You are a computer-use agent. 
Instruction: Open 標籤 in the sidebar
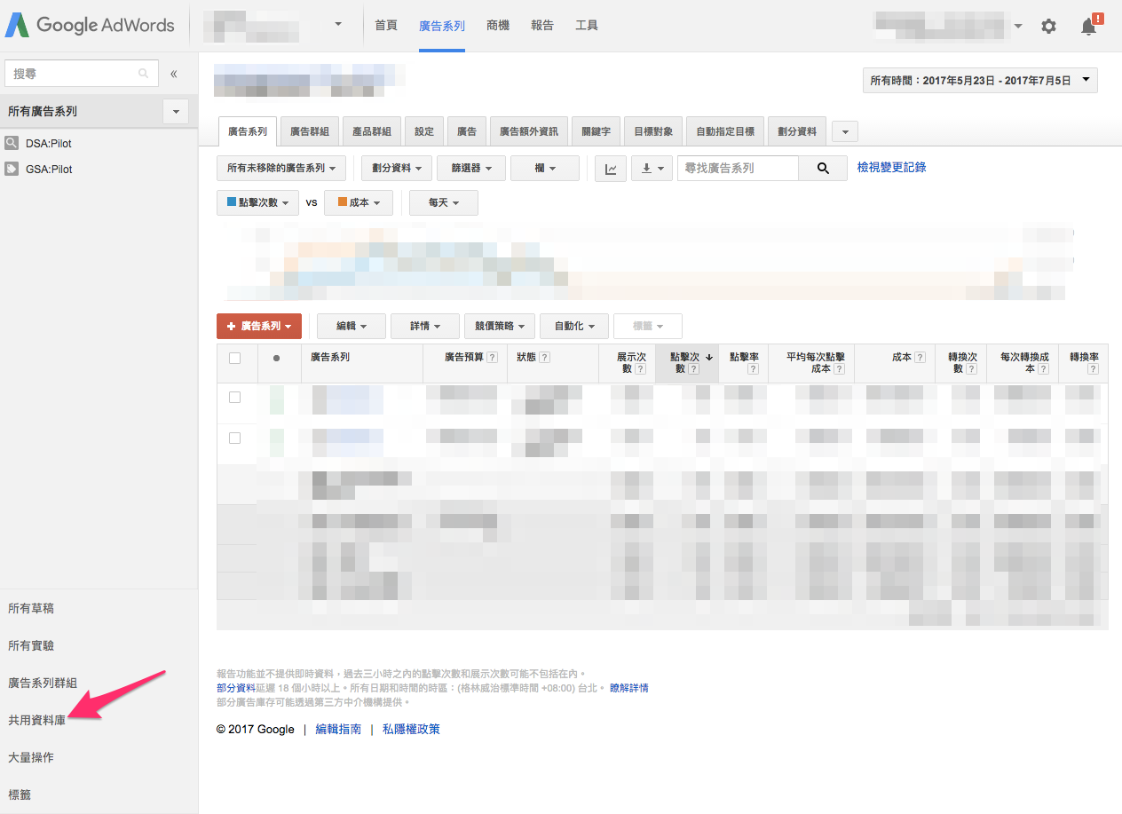pyautogui.click(x=20, y=794)
